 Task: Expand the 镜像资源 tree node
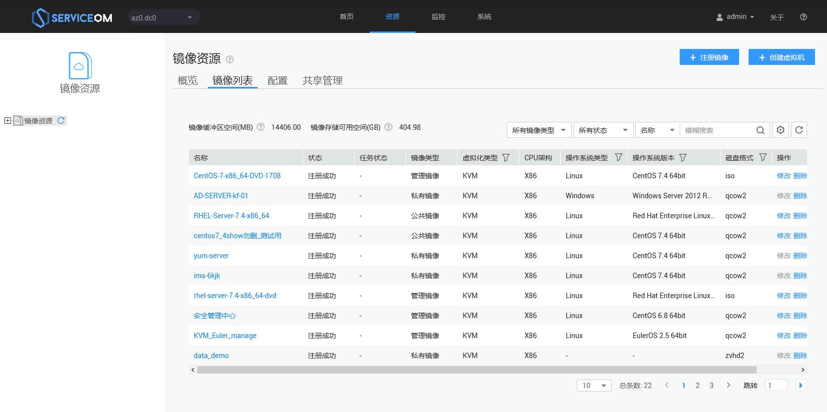pyautogui.click(x=7, y=120)
